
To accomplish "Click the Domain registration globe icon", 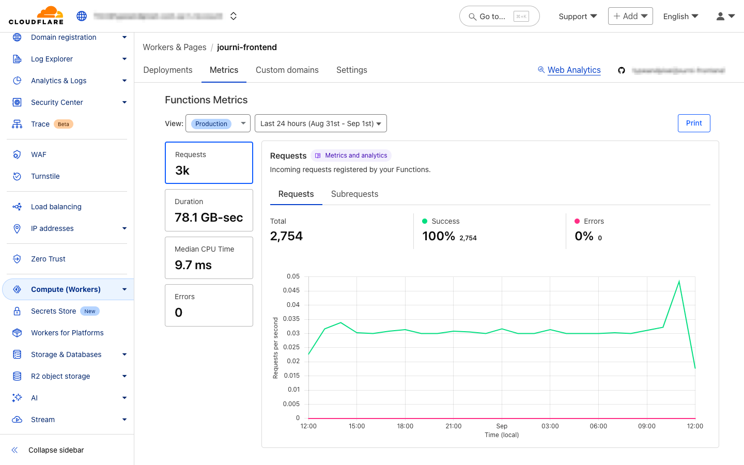I will coord(17,37).
